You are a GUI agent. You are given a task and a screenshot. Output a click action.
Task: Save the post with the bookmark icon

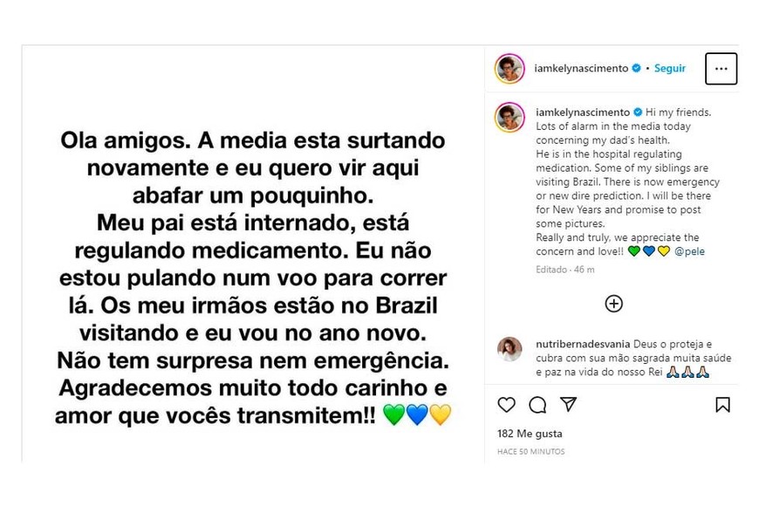tap(722, 405)
